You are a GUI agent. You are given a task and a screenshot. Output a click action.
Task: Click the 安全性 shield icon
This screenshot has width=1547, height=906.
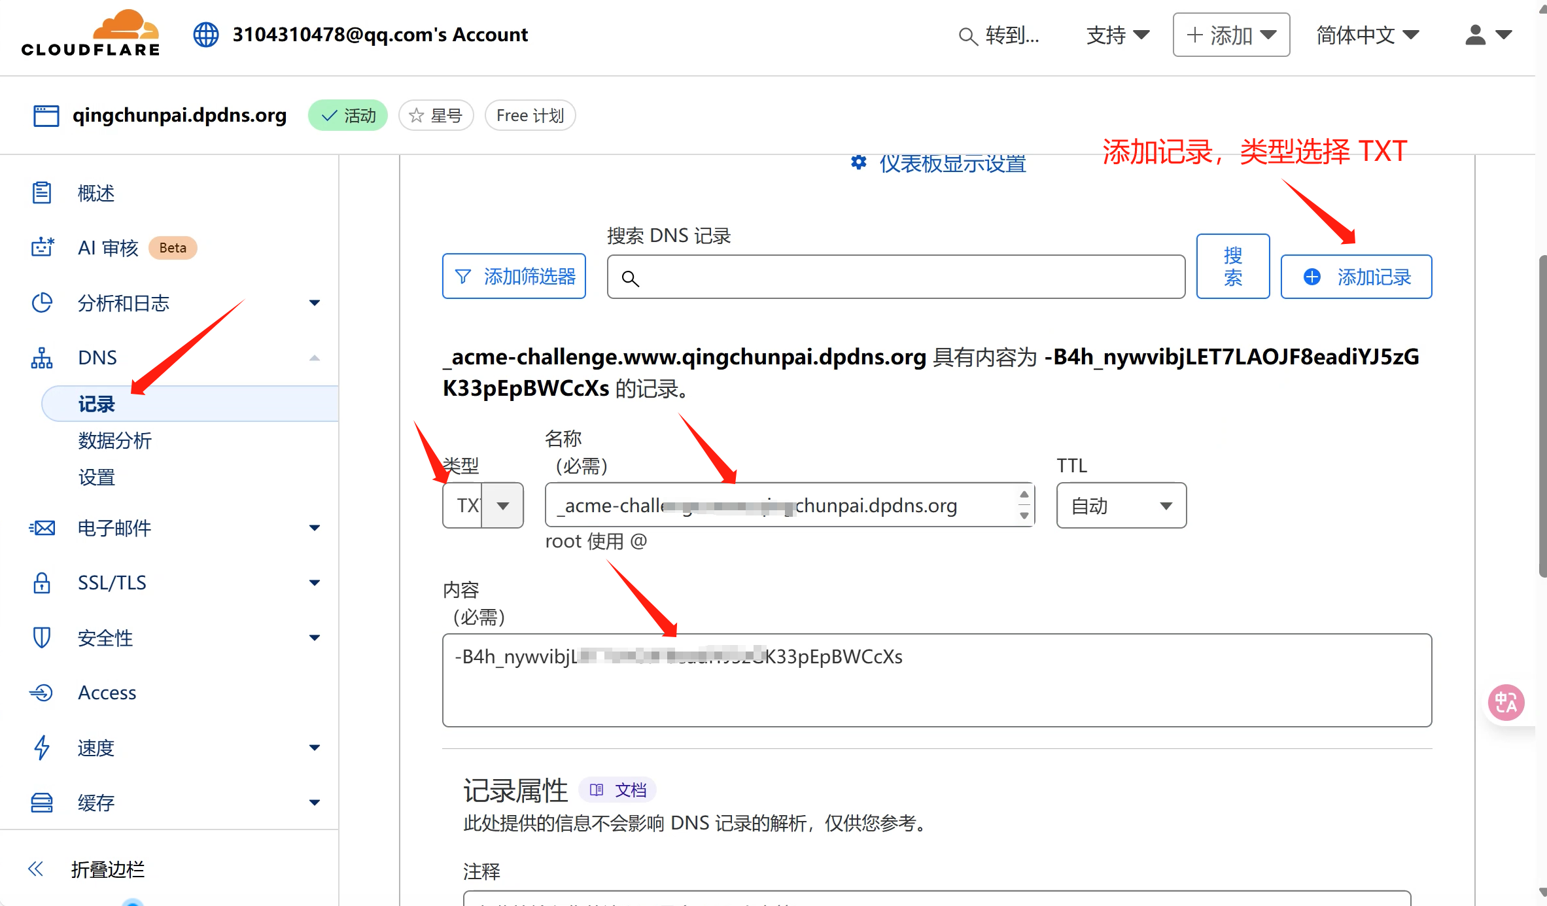tap(42, 637)
